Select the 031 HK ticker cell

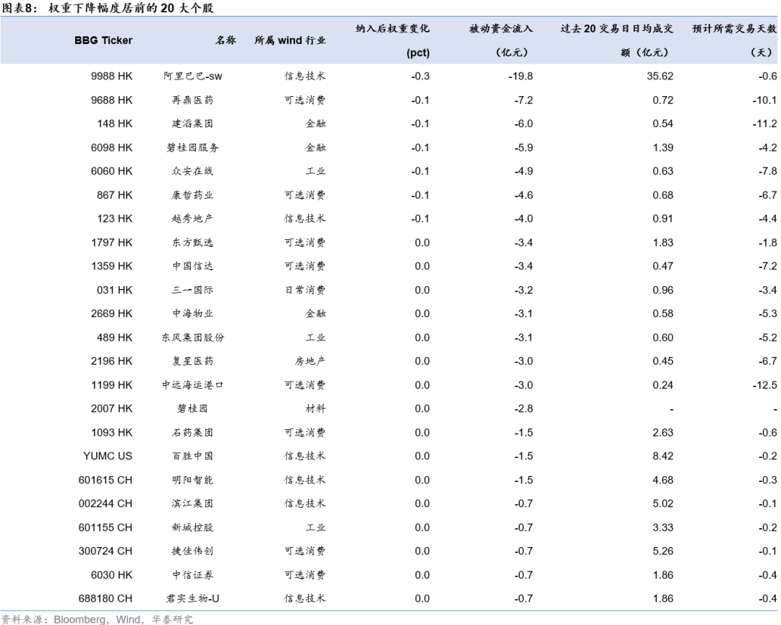[x=114, y=290]
